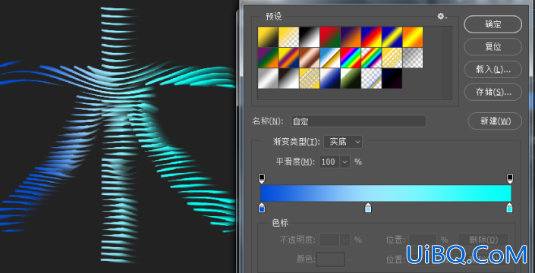This screenshot has height=273, width=535.
Task: Choose the red-to-green gradient preset
Action: coord(330,37)
